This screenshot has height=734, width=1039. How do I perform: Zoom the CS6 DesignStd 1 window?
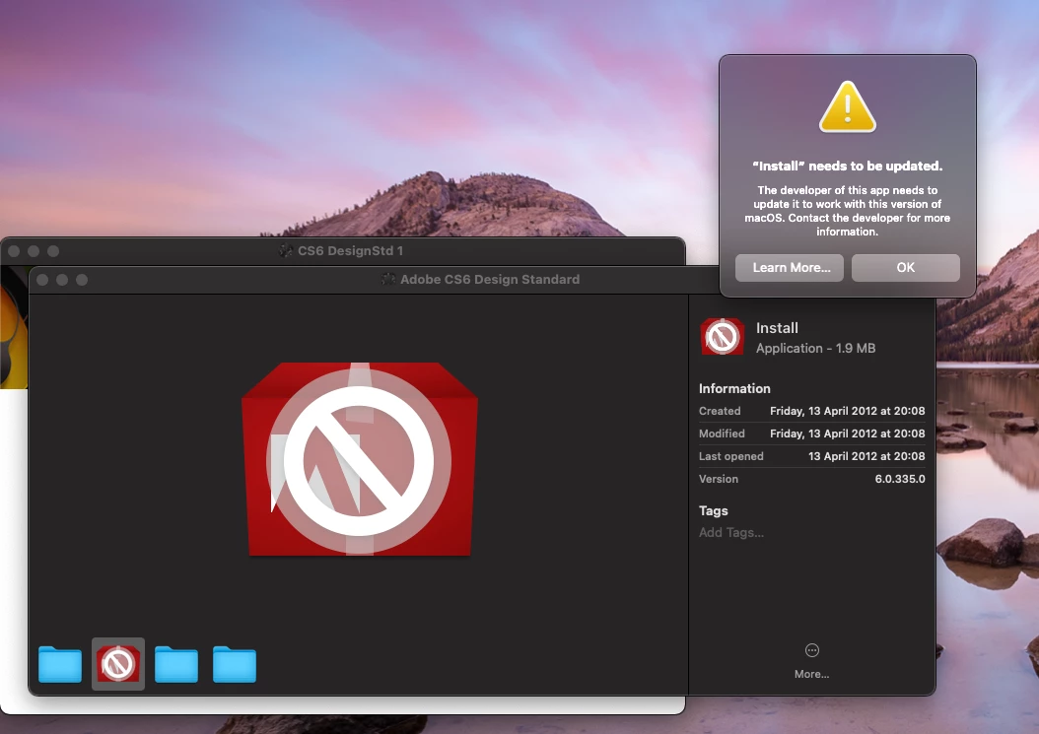[x=53, y=251]
